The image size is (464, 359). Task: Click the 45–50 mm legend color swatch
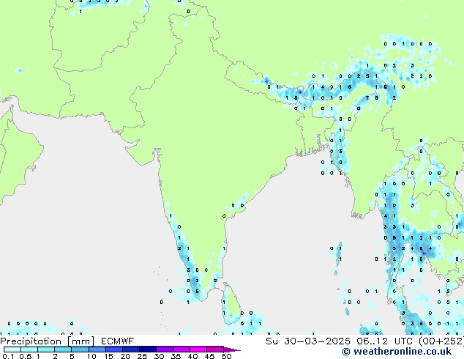coord(215,349)
